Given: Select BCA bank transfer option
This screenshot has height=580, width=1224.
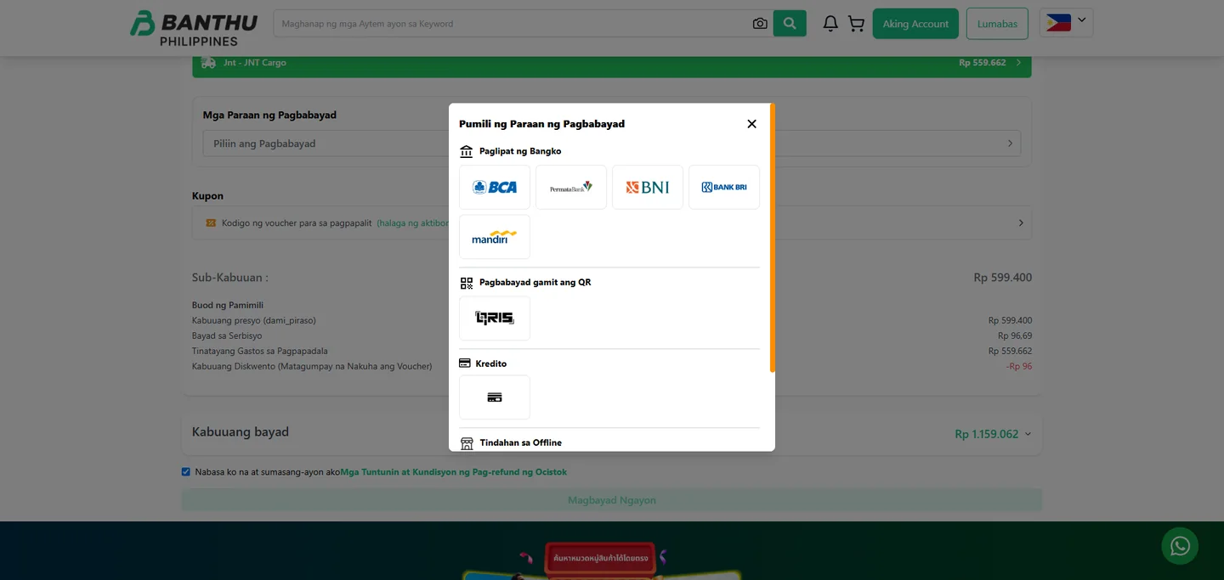Looking at the screenshot, I should (495, 187).
